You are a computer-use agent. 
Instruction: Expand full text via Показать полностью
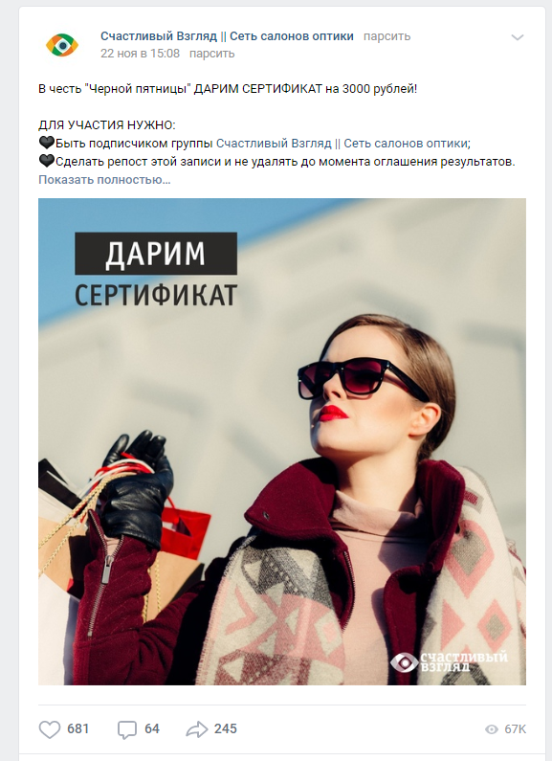105,180
